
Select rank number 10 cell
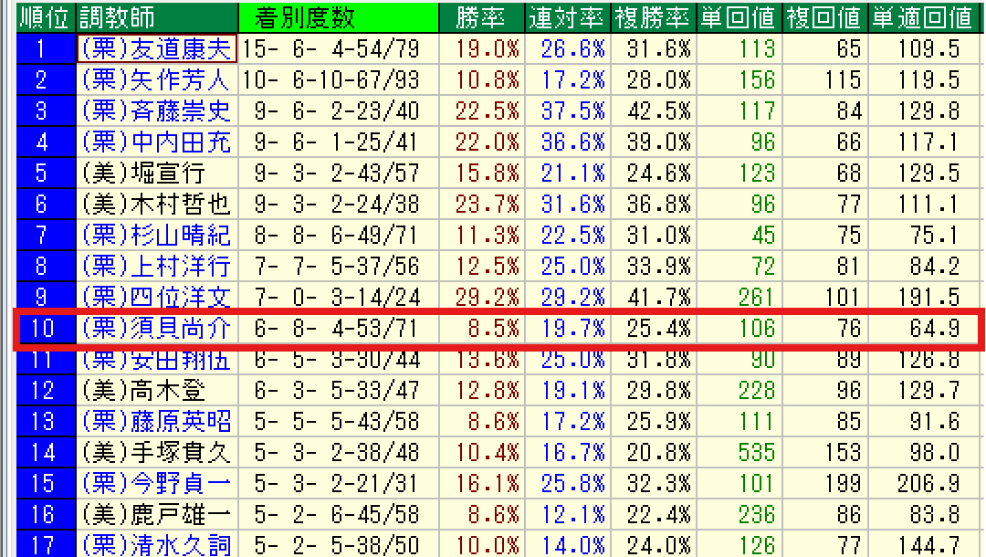click(x=44, y=329)
